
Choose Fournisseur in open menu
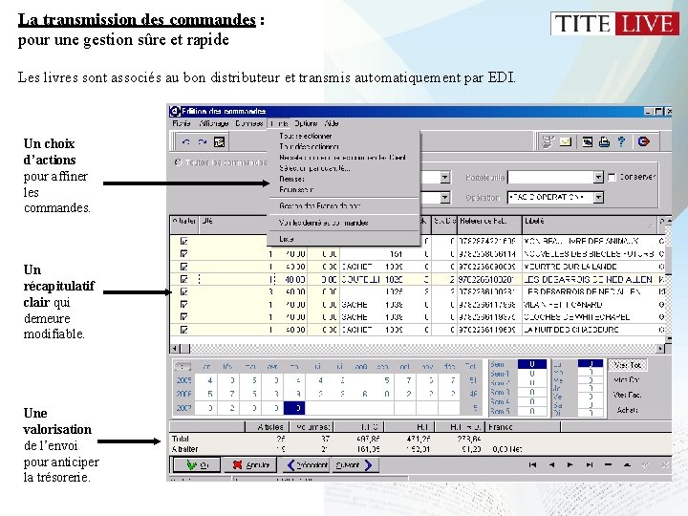pyautogui.click(x=343, y=189)
